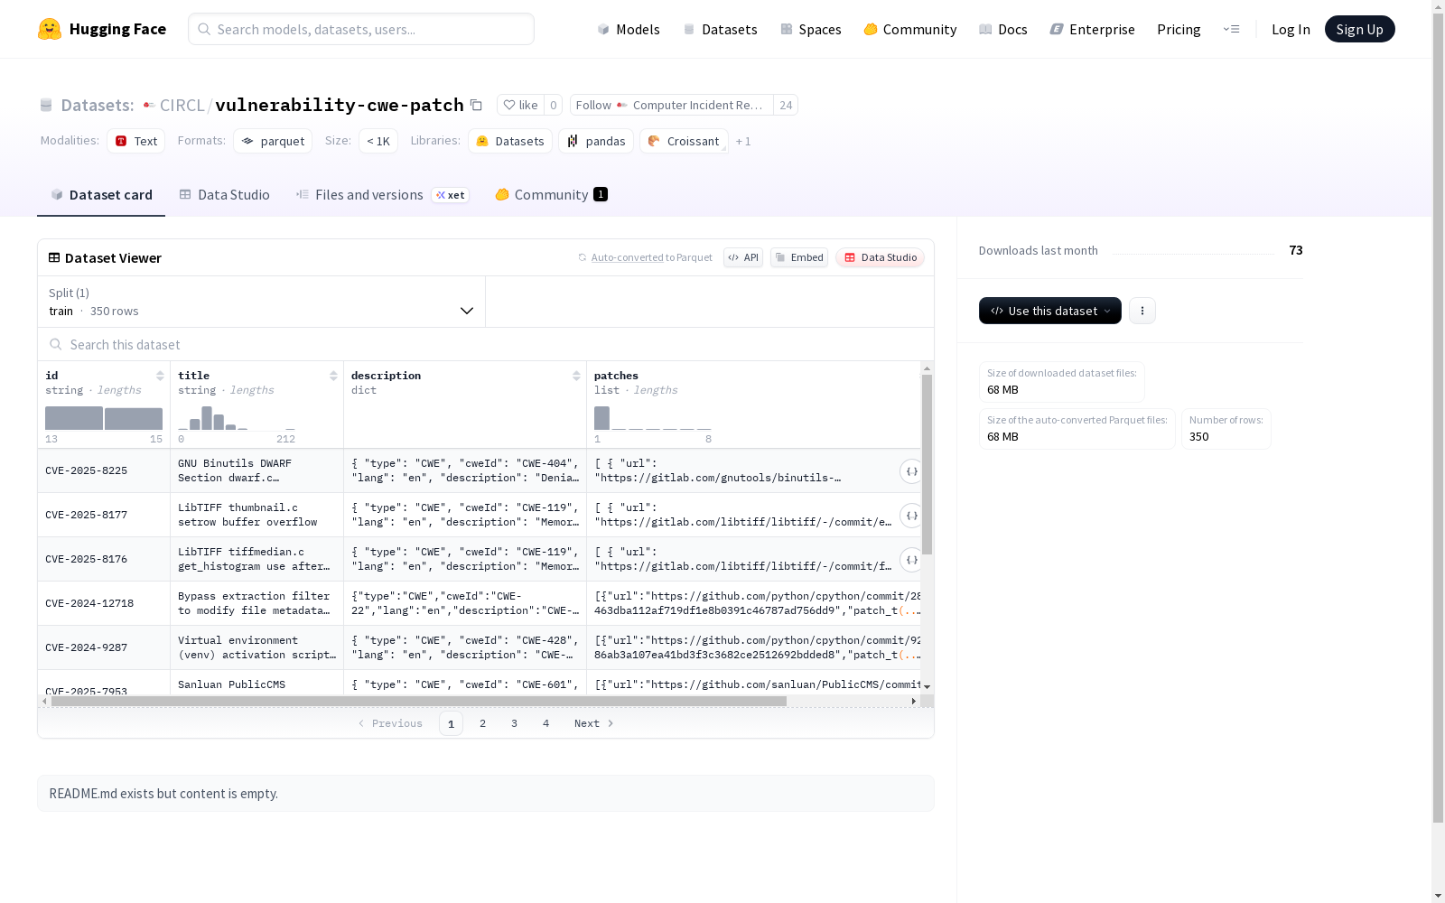The image size is (1445, 903).
Task: Show the +1 additional libraries
Action: tap(743, 141)
